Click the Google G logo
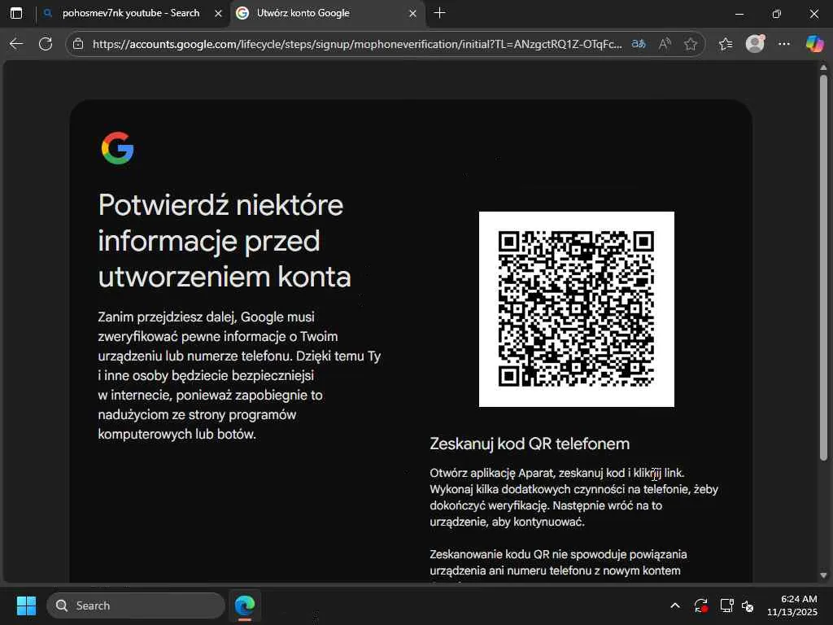 [117, 148]
